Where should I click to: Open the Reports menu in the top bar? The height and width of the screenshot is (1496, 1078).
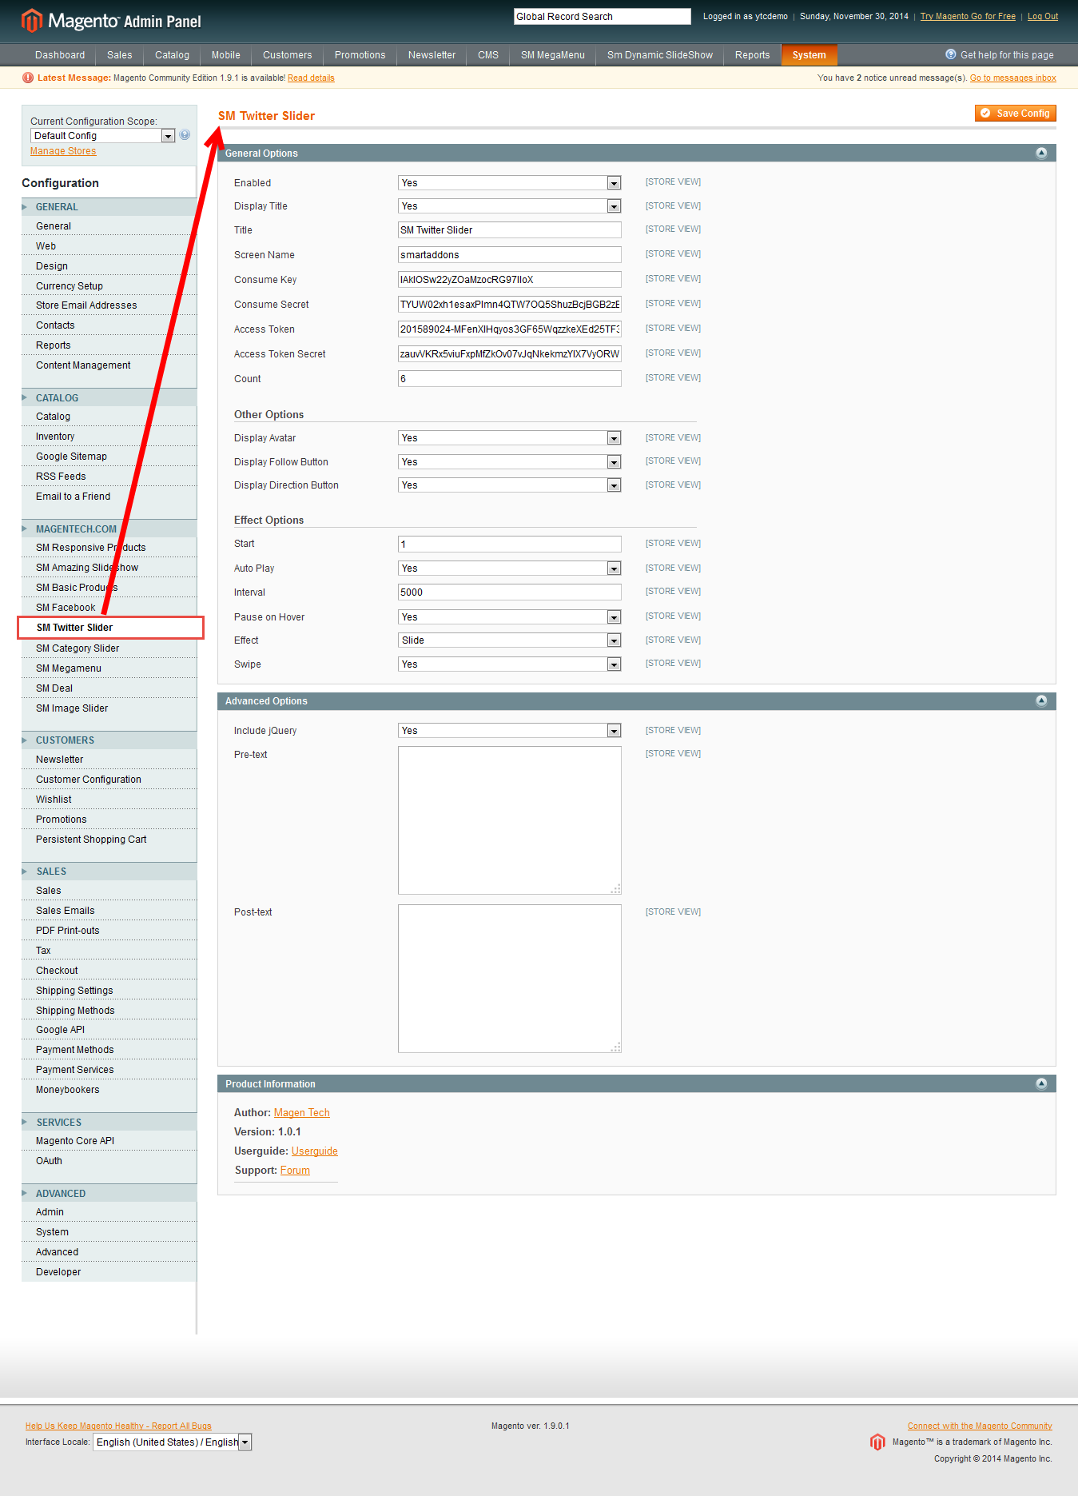pyautogui.click(x=753, y=55)
